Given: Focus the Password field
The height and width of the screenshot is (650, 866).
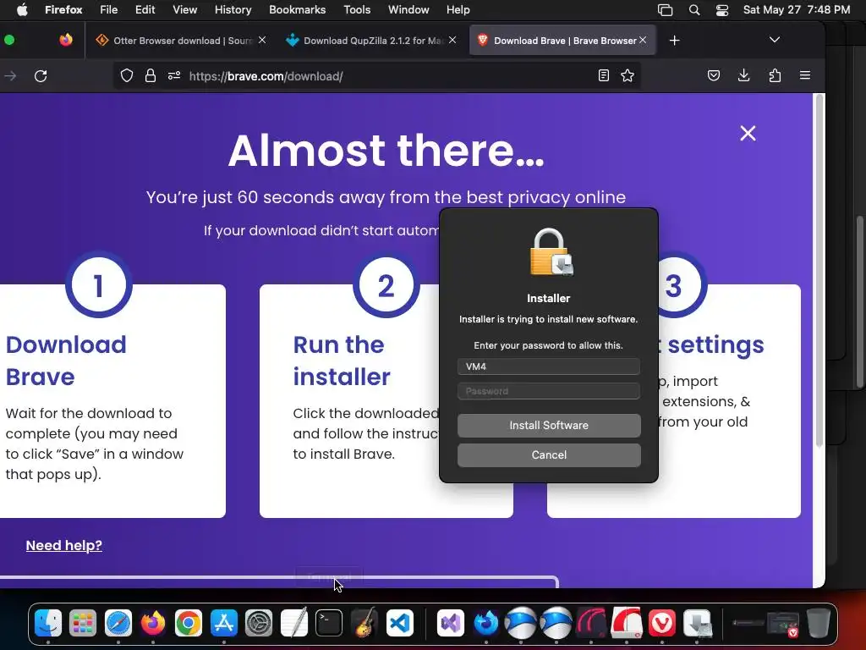Looking at the screenshot, I should pos(549,391).
